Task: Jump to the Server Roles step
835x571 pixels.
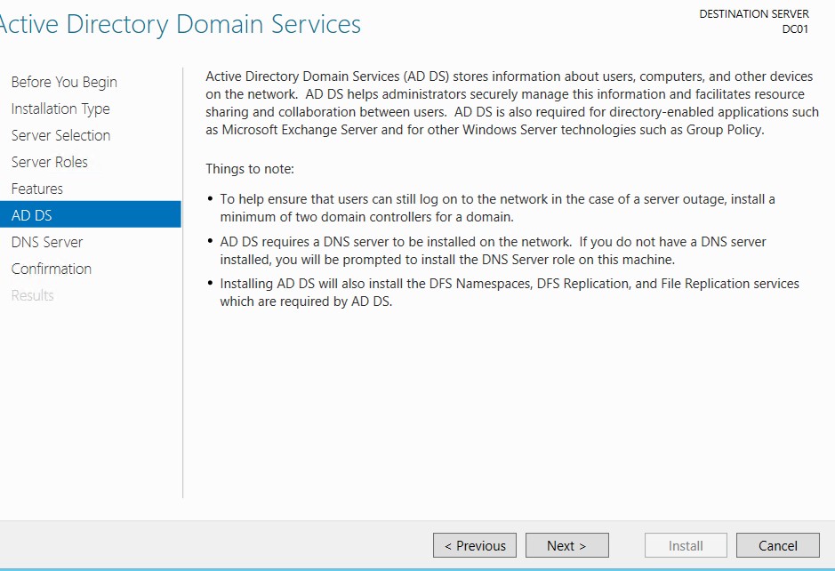Action: pos(49,162)
